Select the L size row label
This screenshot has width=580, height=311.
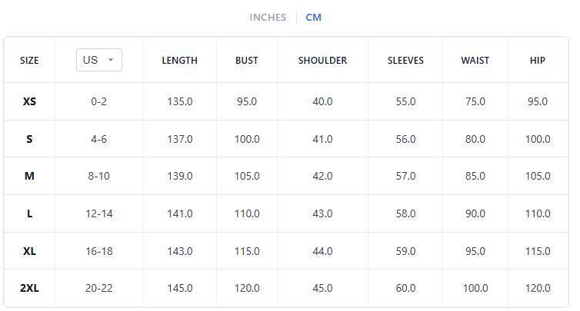pyautogui.click(x=29, y=213)
